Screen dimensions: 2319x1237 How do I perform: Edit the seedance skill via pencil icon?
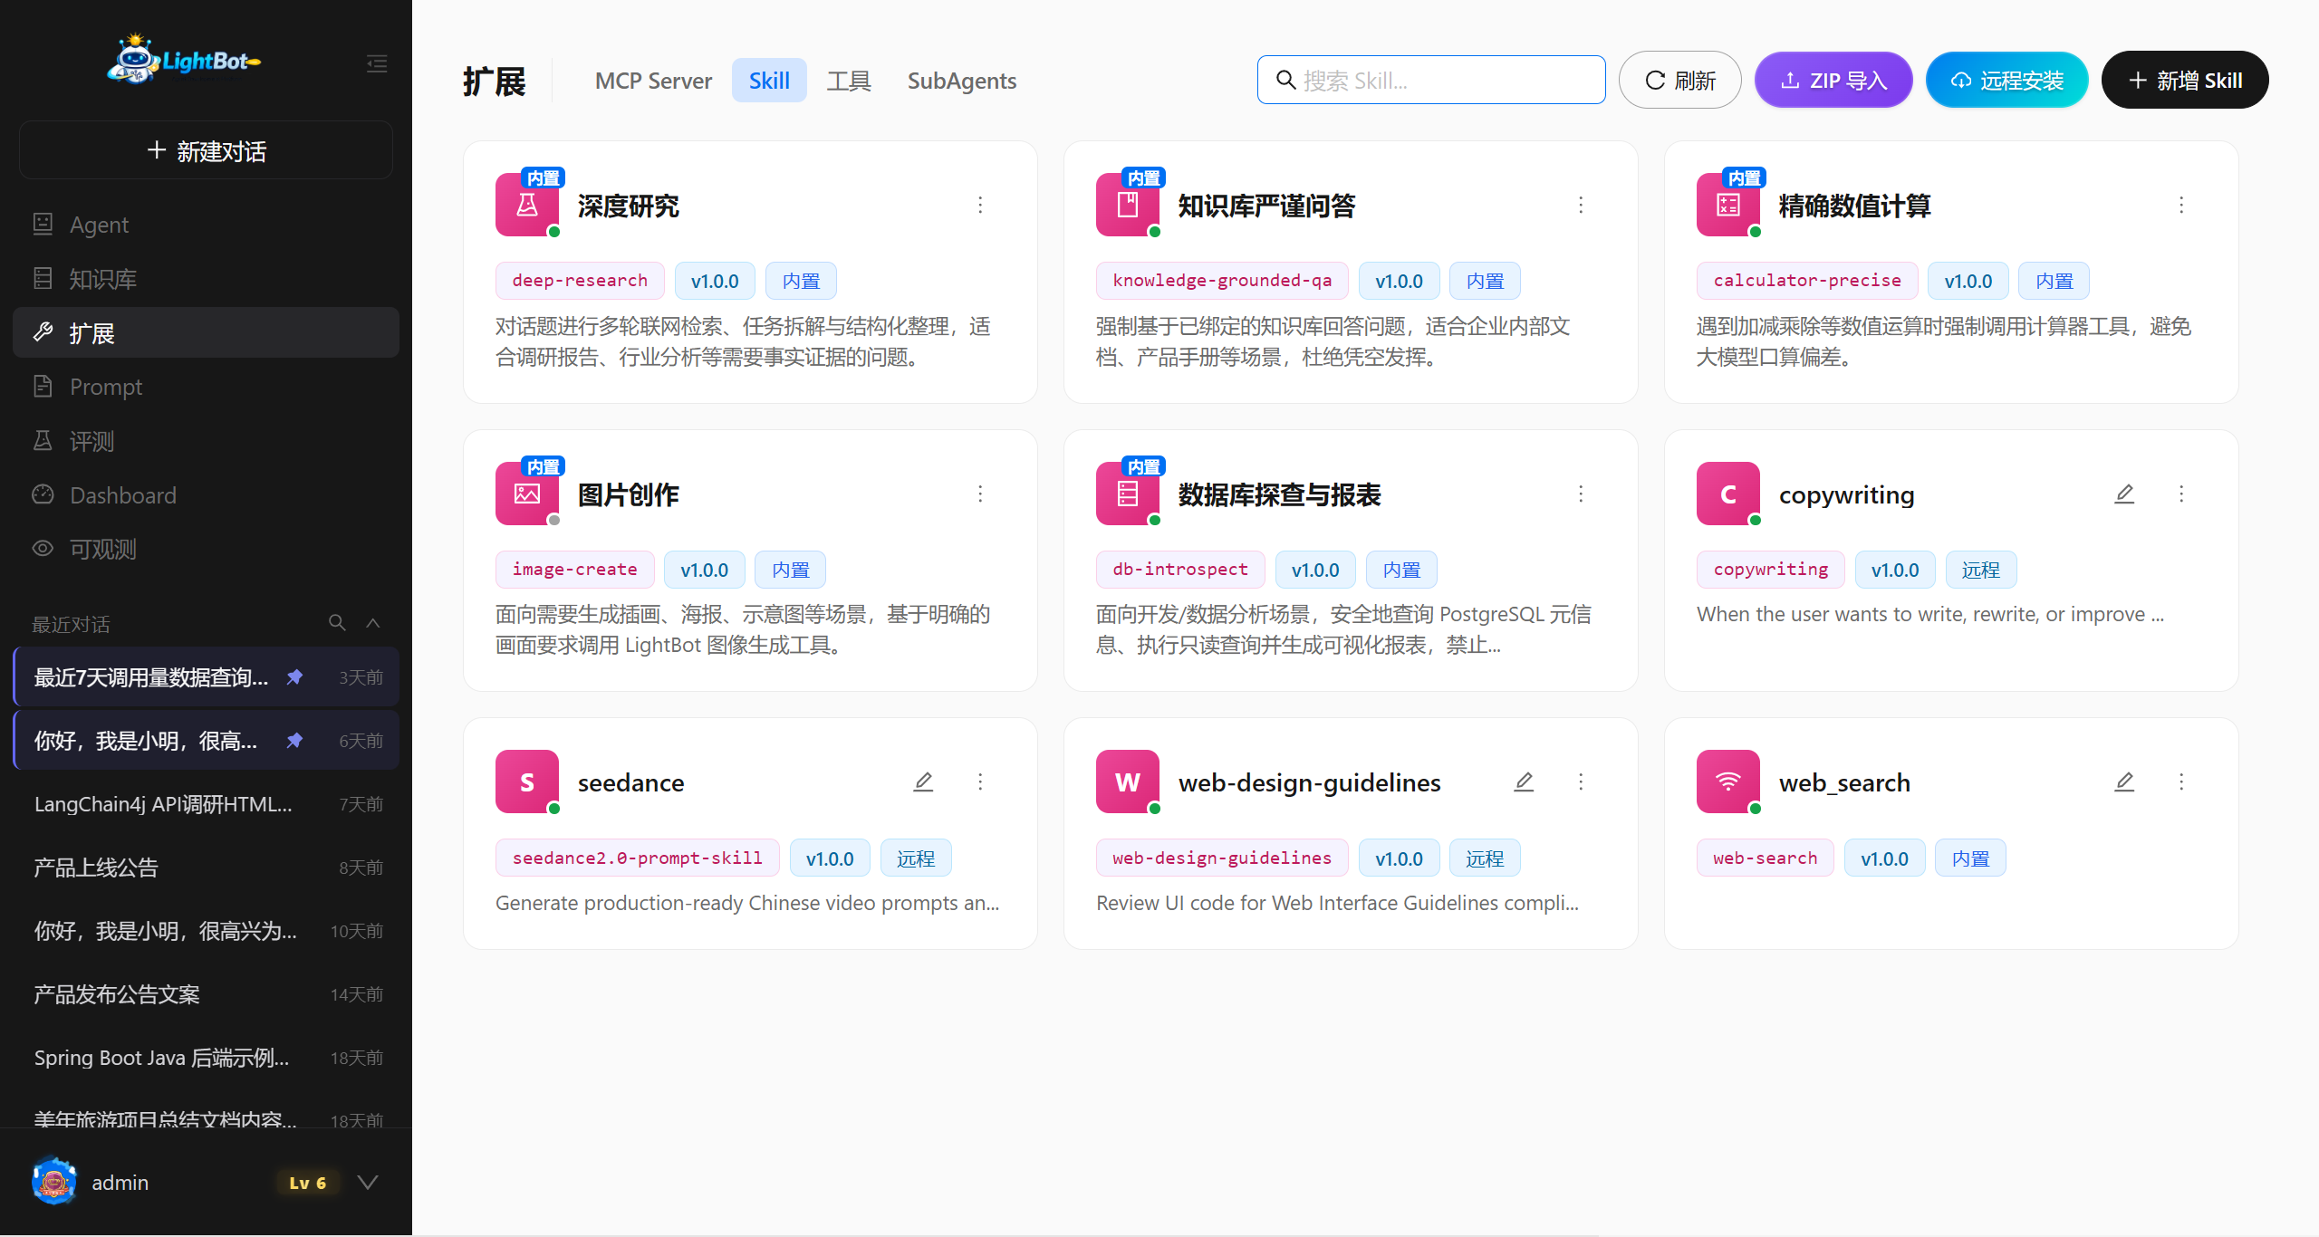tap(923, 782)
